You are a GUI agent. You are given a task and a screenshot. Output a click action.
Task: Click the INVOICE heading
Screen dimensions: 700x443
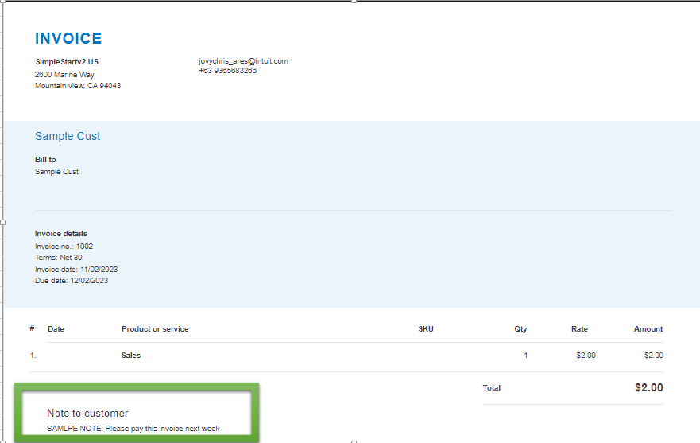pos(68,38)
